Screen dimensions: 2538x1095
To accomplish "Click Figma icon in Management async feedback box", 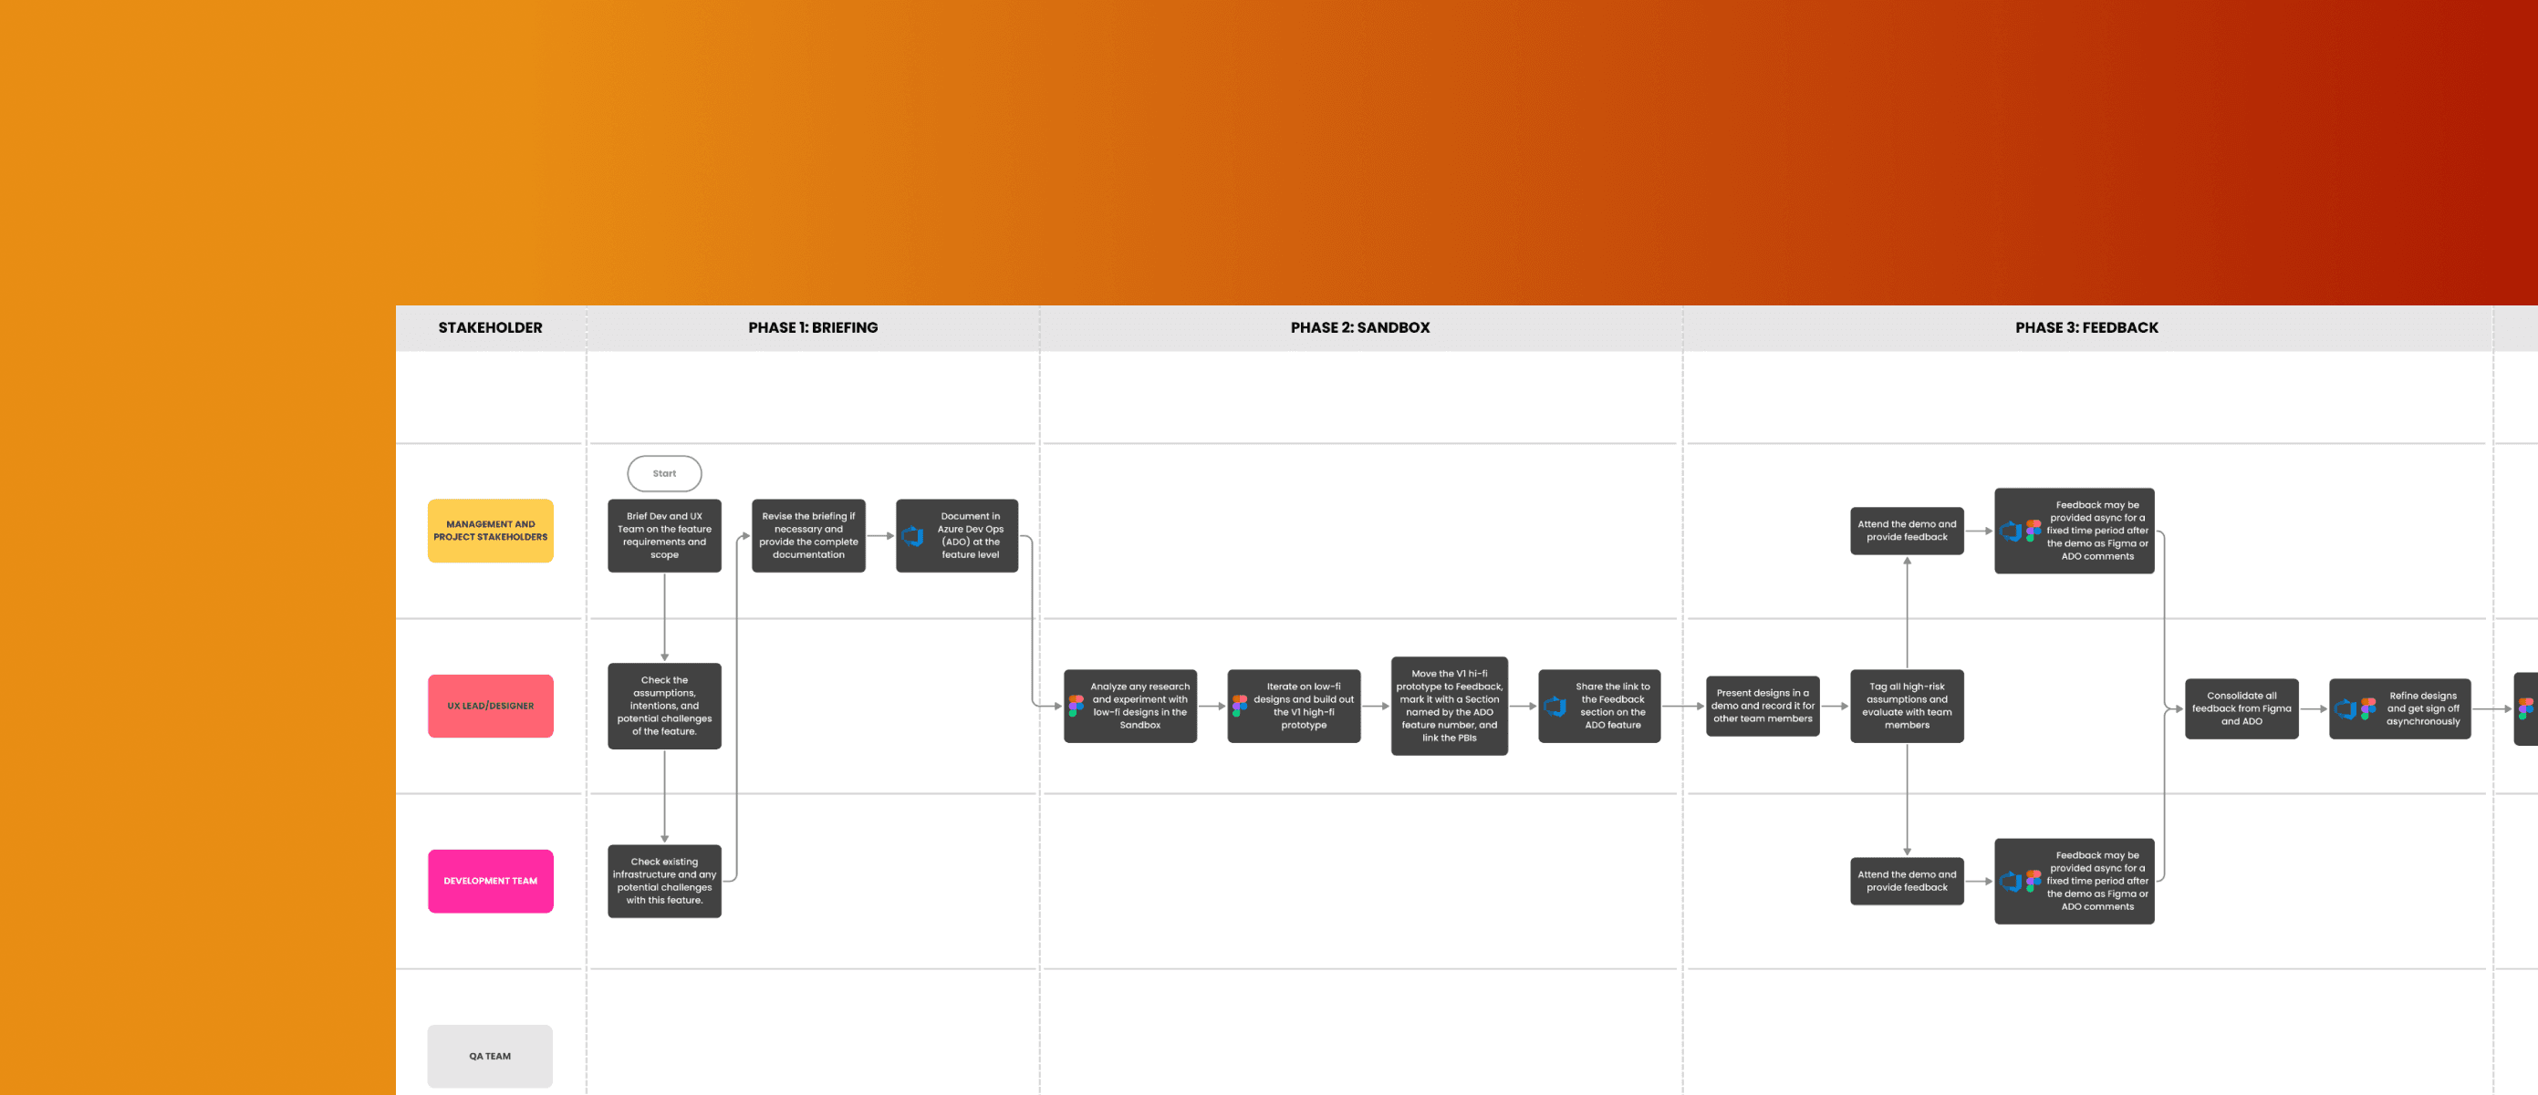I will (x=2034, y=531).
